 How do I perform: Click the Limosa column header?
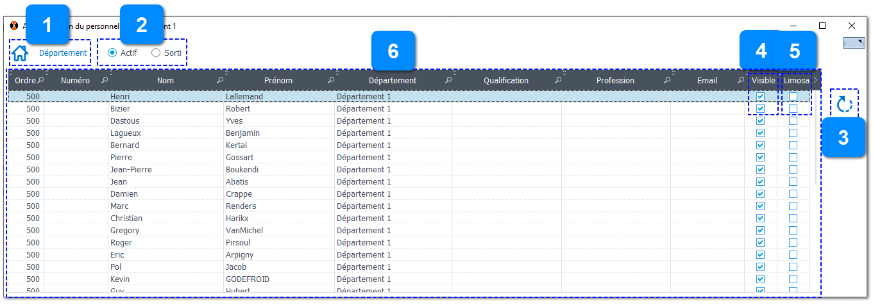coord(796,81)
